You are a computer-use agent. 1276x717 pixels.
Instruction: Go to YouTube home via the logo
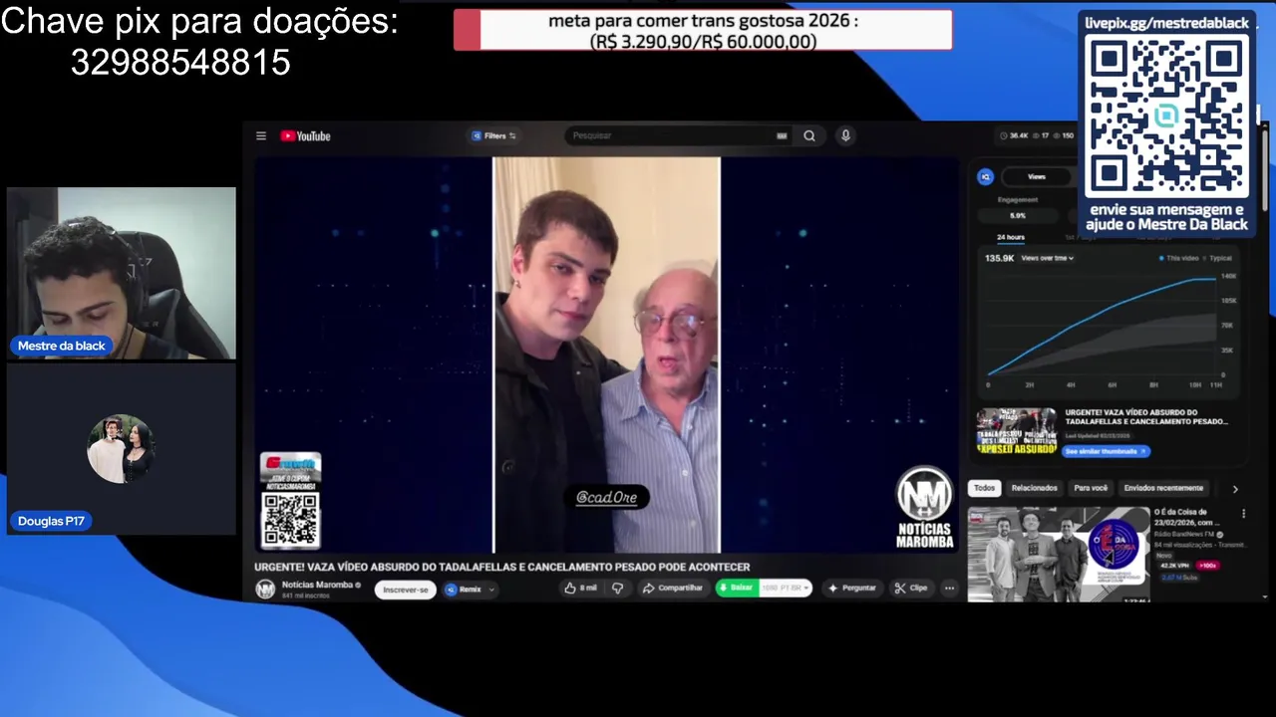[x=305, y=136]
